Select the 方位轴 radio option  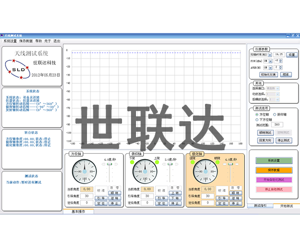pos(257,115)
